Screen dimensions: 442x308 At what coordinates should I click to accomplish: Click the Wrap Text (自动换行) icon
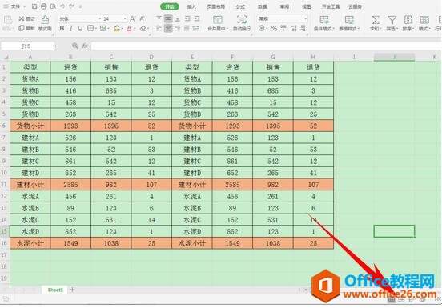click(242, 23)
